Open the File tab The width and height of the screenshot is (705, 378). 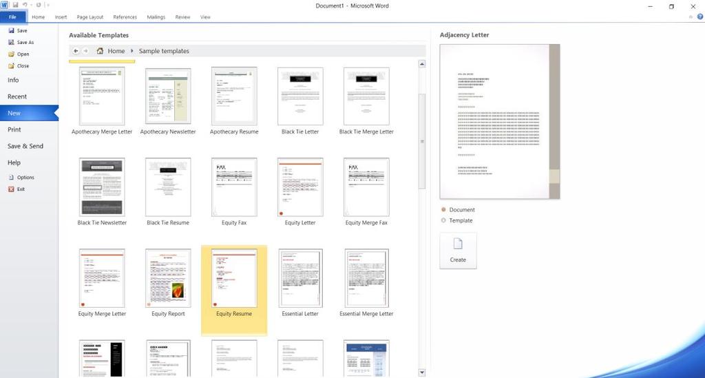click(12, 17)
